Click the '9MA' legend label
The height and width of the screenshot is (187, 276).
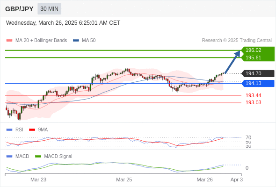pyautogui.click(x=43, y=130)
